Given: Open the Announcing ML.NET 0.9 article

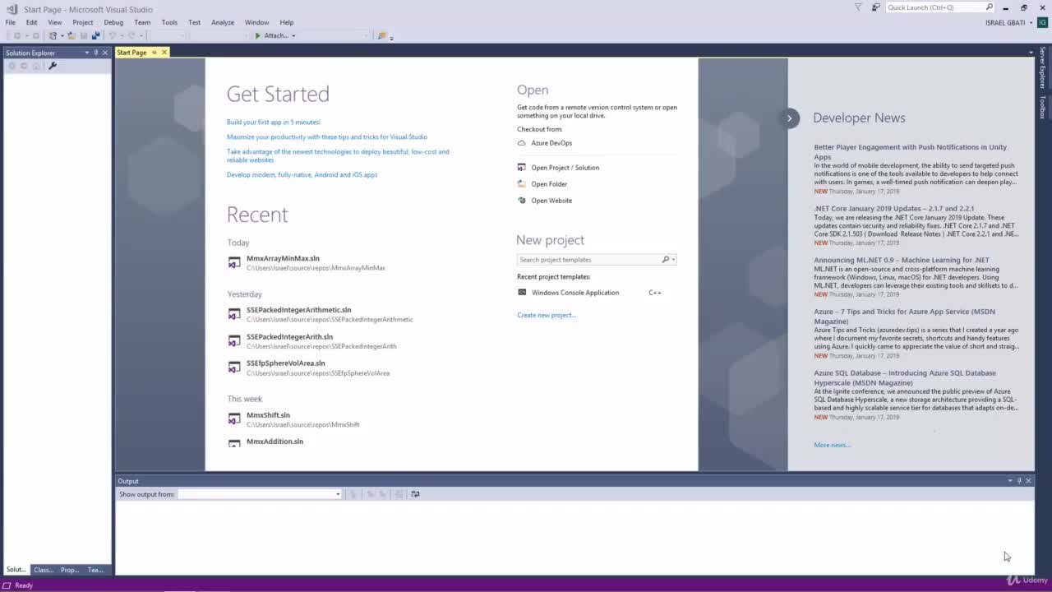Looking at the screenshot, I should point(902,260).
